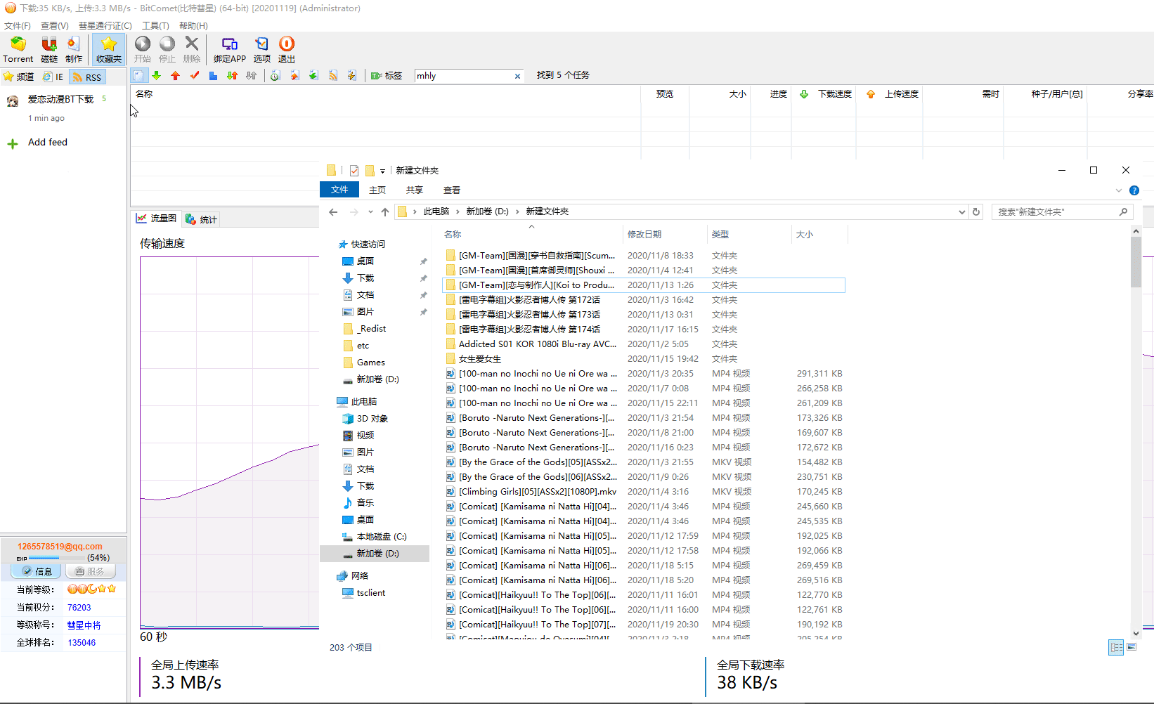The image size is (1154, 704).
Task: Click the blue file filter icon
Action: coord(213,75)
